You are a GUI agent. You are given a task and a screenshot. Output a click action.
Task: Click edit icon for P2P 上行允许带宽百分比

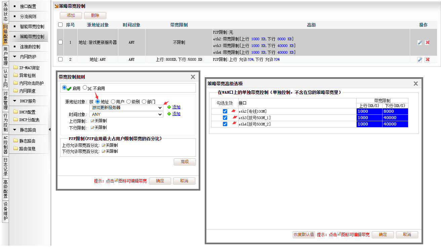point(104,145)
